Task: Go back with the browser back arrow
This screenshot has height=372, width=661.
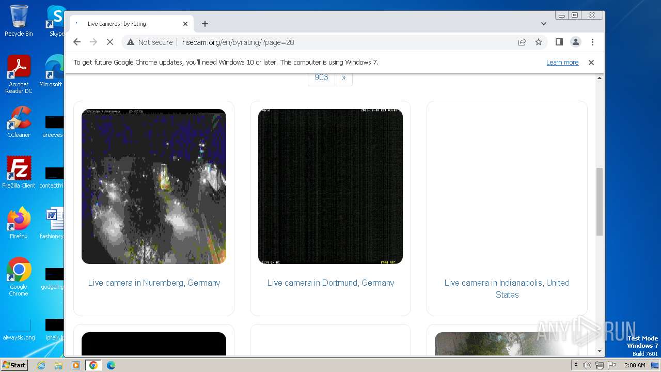Action: pyautogui.click(x=77, y=42)
